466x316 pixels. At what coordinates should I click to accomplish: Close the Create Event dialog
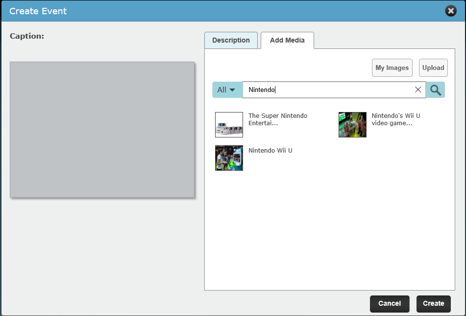point(450,11)
